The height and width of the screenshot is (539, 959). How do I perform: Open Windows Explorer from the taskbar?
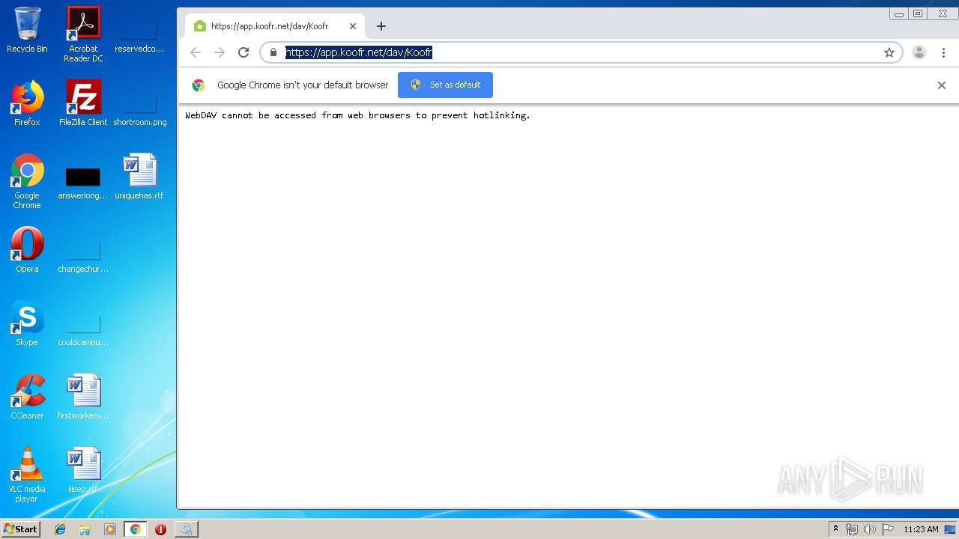pos(85,529)
